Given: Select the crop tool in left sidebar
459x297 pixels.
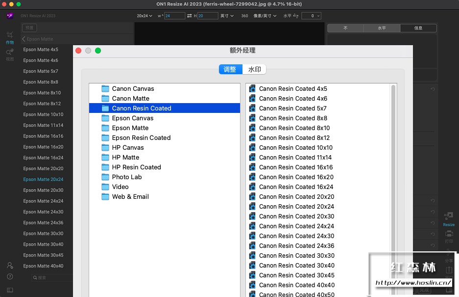Looking at the screenshot, I should [10, 35].
